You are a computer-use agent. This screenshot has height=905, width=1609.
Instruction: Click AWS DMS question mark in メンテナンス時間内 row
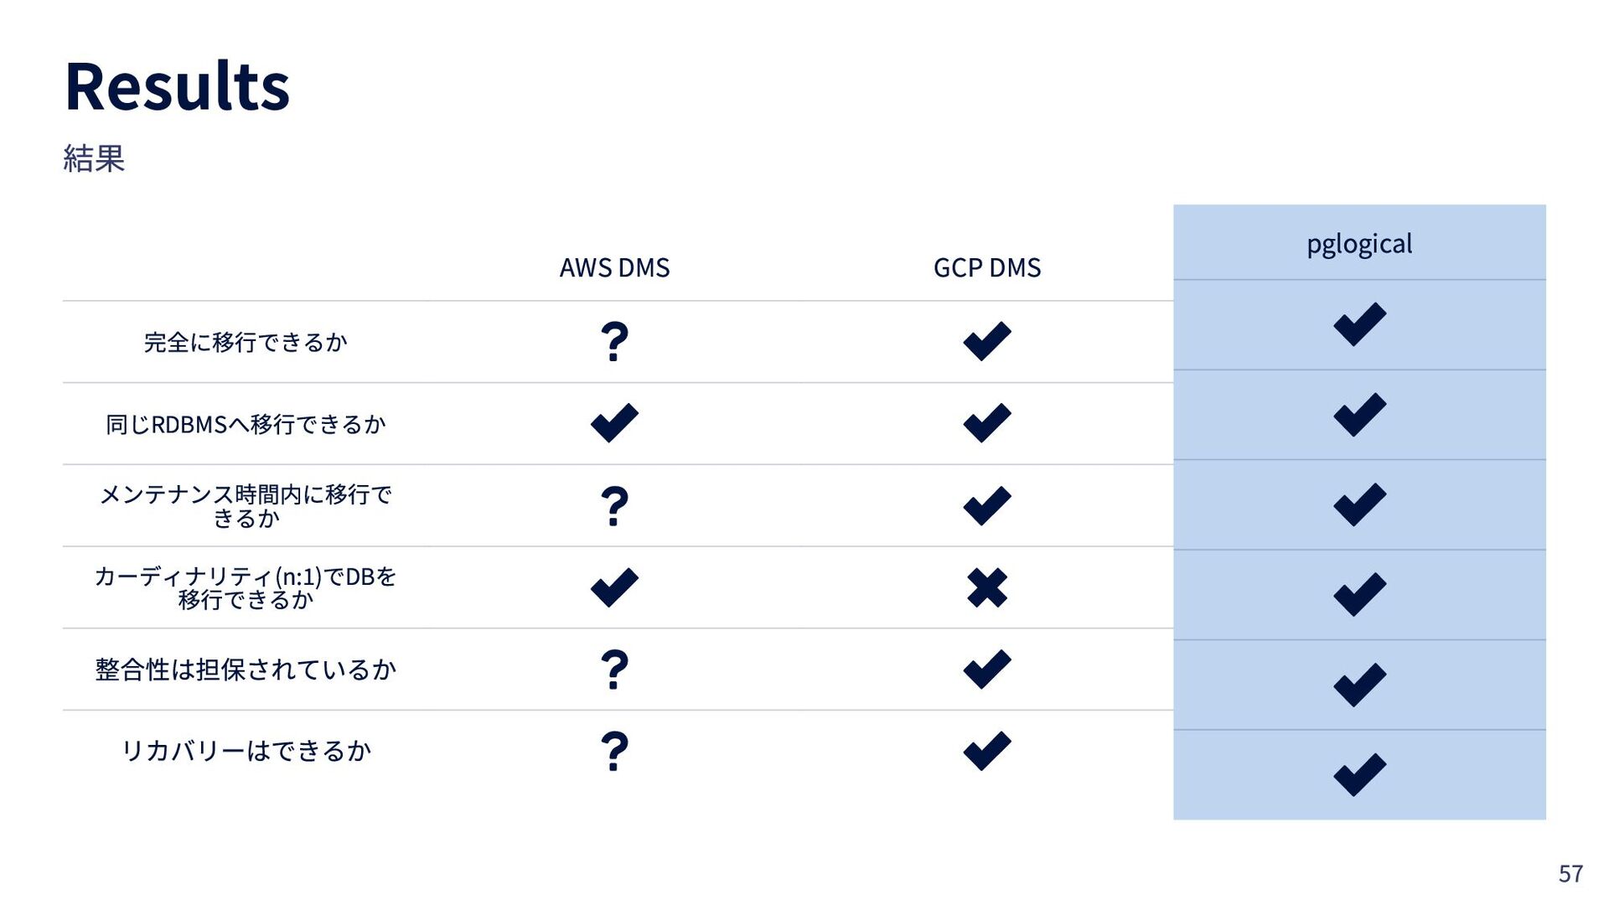(x=614, y=506)
